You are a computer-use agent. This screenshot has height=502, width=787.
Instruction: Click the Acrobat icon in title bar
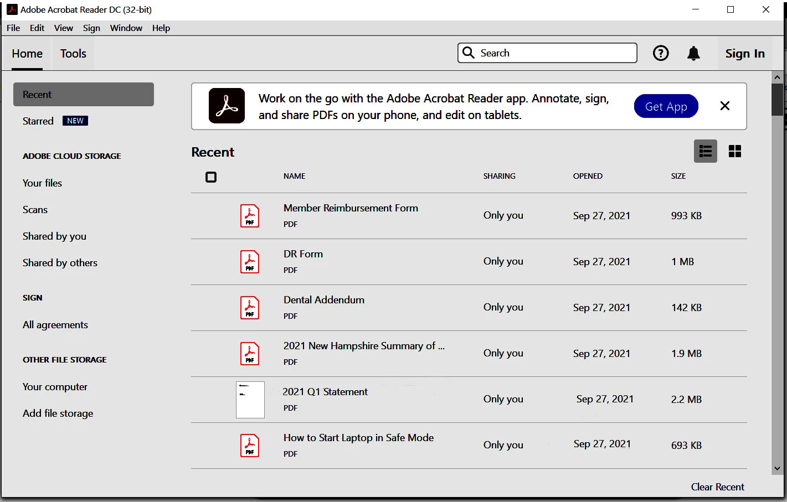(x=12, y=9)
